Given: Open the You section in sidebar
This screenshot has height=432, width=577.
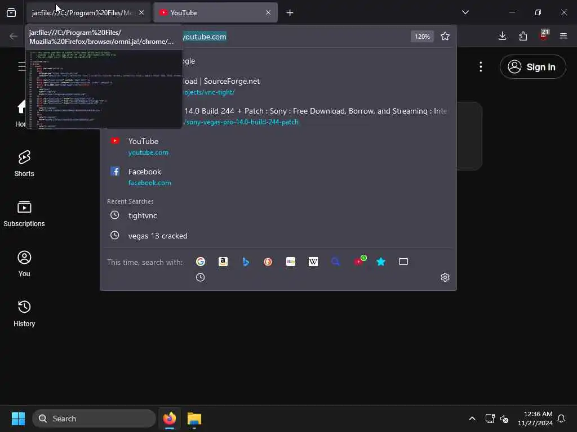Looking at the screenshot, I should tap(24, 264).
